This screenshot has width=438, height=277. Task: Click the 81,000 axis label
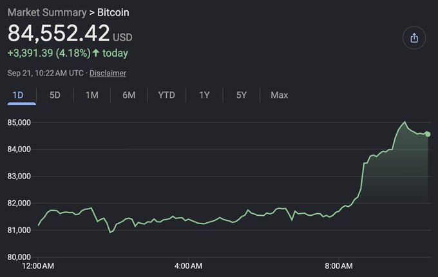point(19,230)
